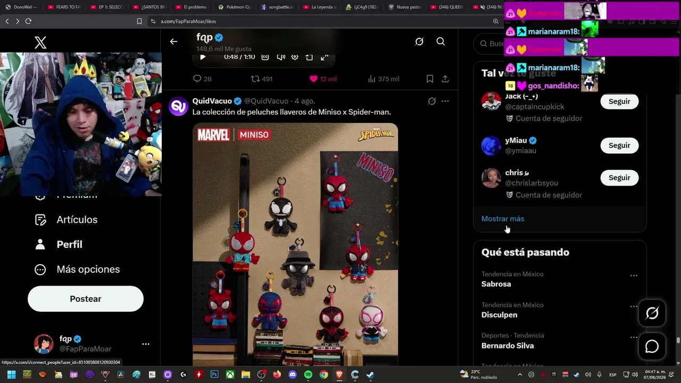Click the Postear button
The height and width of the screenshot is (383, 681).
pos(86,299)
